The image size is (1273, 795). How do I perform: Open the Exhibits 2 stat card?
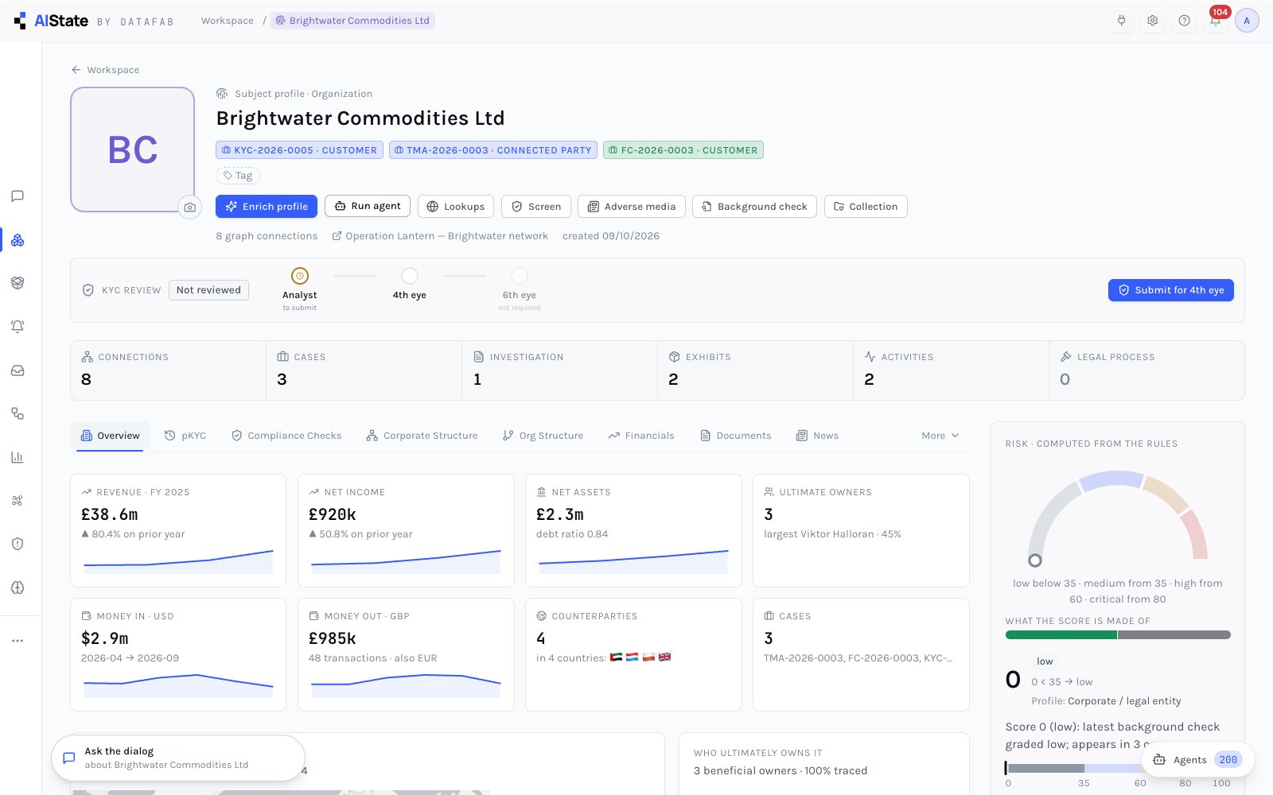click(755, 370)
